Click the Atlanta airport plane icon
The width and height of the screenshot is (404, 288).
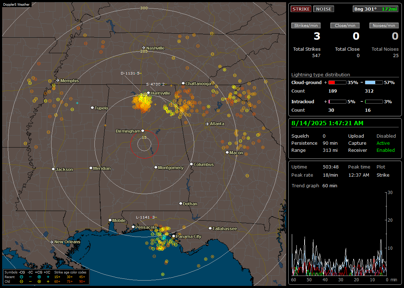(207, 124)
